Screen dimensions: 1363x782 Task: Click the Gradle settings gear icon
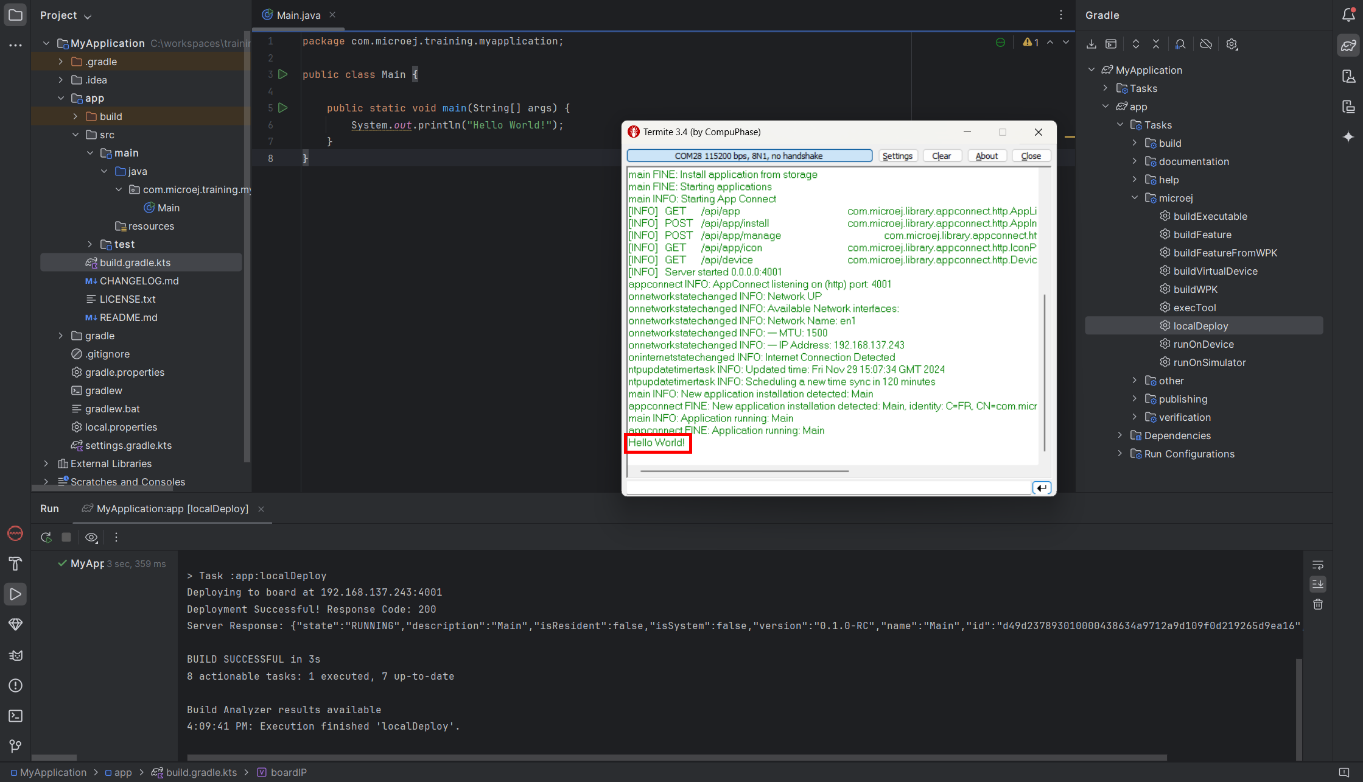(1232, 44)
